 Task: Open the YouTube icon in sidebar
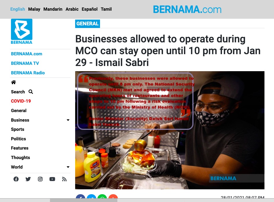tap(52, 179)
